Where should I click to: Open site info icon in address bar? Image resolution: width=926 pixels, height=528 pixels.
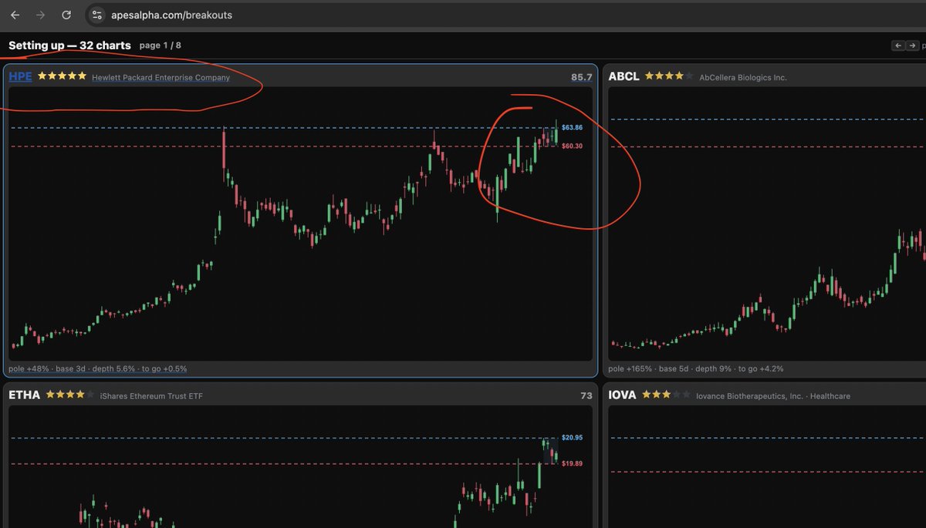(96, 15)
